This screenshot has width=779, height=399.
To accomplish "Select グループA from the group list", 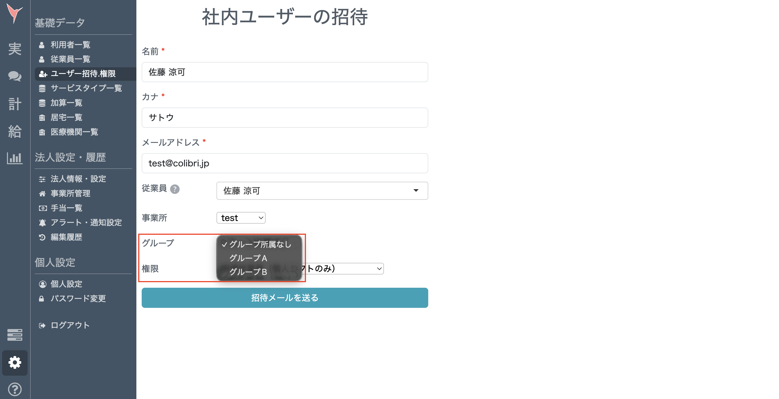I will click(x=248, y=258).
